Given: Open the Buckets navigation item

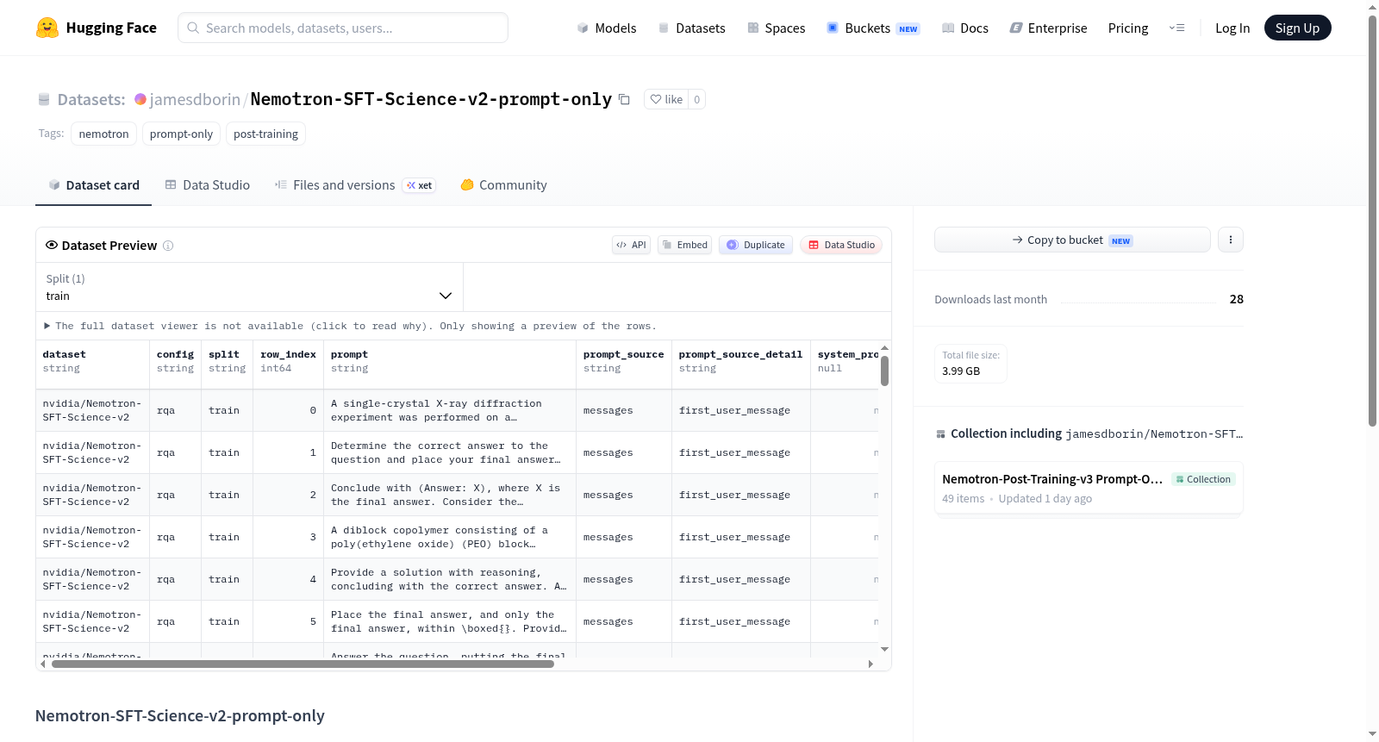Looking at the screenshot, I should 873,28.
